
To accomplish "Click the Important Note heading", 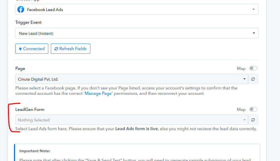I will (x=35, y=151).
